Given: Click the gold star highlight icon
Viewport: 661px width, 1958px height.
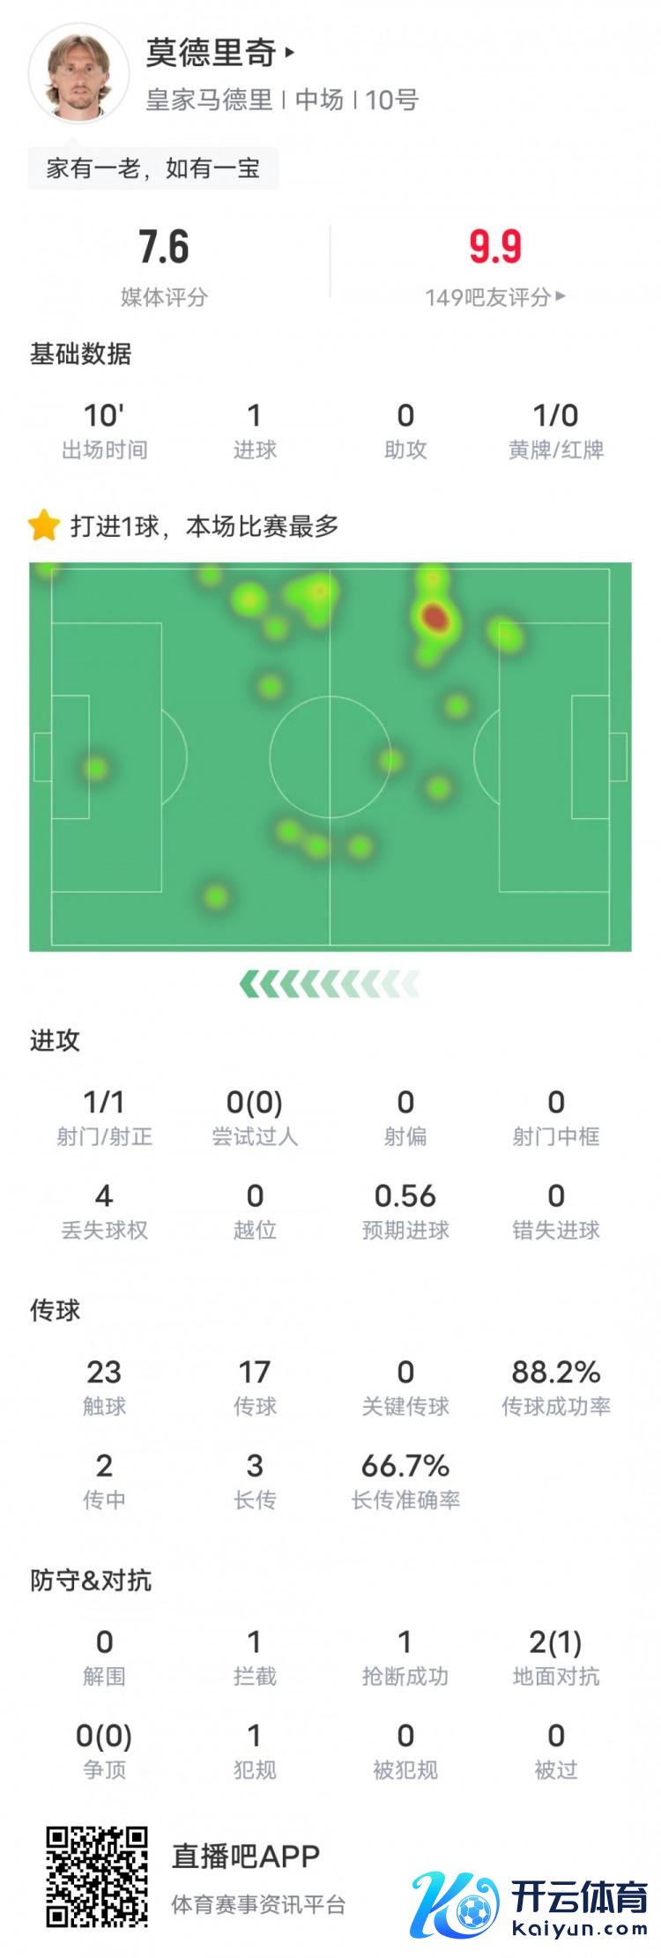Looking at the screenshot, I should [x=43, y=525].
